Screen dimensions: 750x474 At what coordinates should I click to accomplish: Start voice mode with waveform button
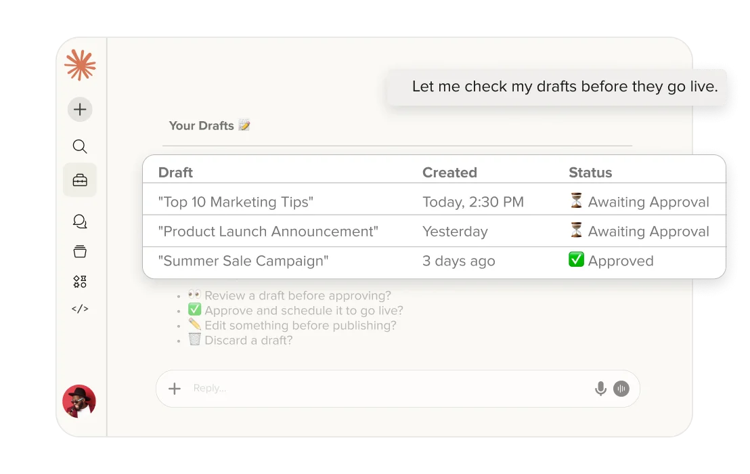[x=621, y=388]
